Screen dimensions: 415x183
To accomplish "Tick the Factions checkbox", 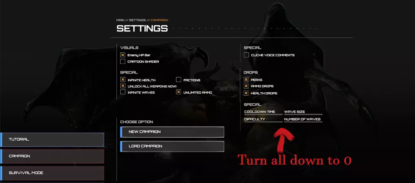I will (178, 80).
